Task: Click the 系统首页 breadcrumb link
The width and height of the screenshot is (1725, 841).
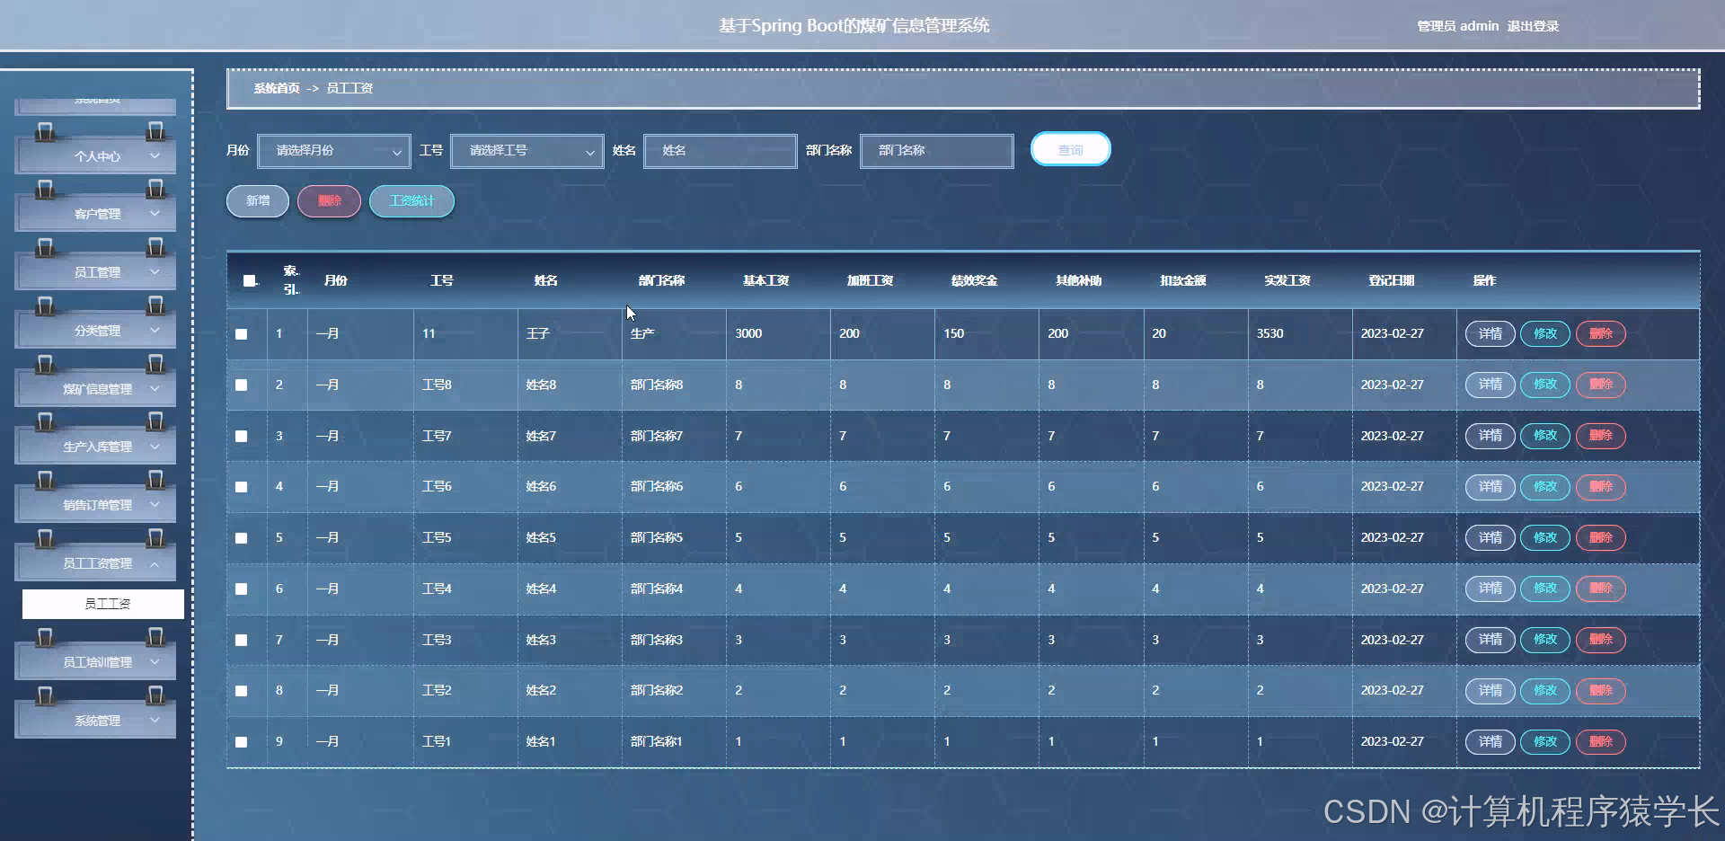Action: pos(276,88)
